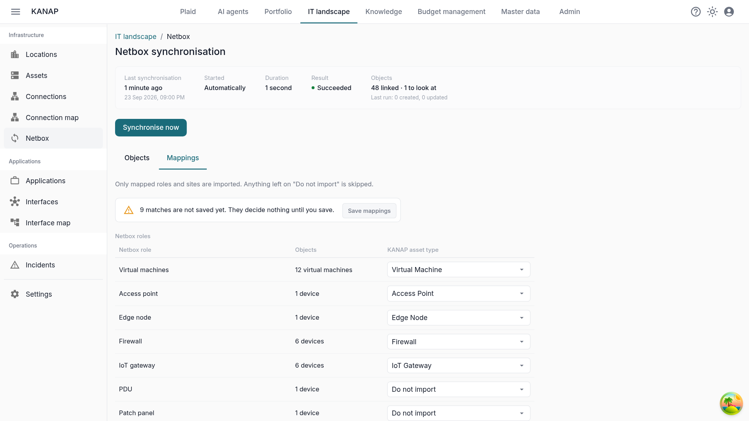749x421 pixels.
Task: Click the Interface map icon
Action: pos(15,223)
